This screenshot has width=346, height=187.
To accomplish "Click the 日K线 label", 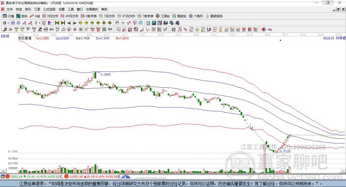I will (5, 36).
